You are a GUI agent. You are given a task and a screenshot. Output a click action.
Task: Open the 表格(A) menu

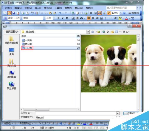coord(68,8)
